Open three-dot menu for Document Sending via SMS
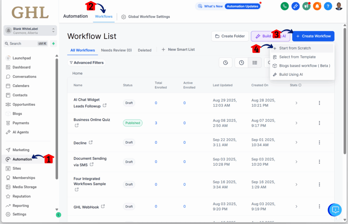The width and height of the screenshot is (348, 224). (x=319, y=161)
